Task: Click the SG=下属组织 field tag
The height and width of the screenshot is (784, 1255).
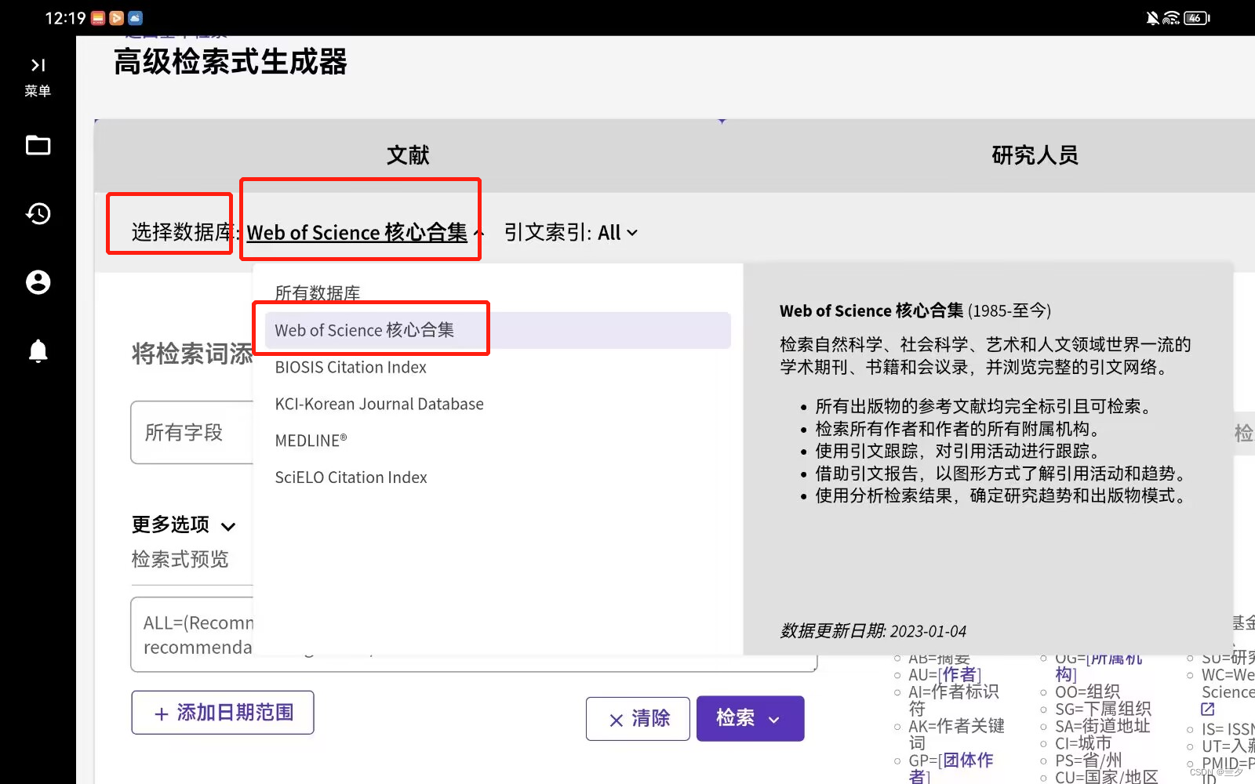Action: [1103, 709]
